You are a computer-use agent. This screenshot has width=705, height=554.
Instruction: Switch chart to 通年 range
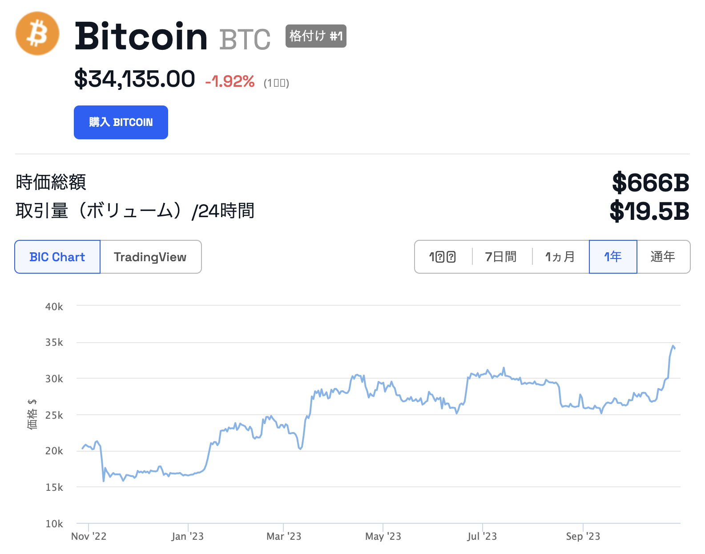(663, 257)
